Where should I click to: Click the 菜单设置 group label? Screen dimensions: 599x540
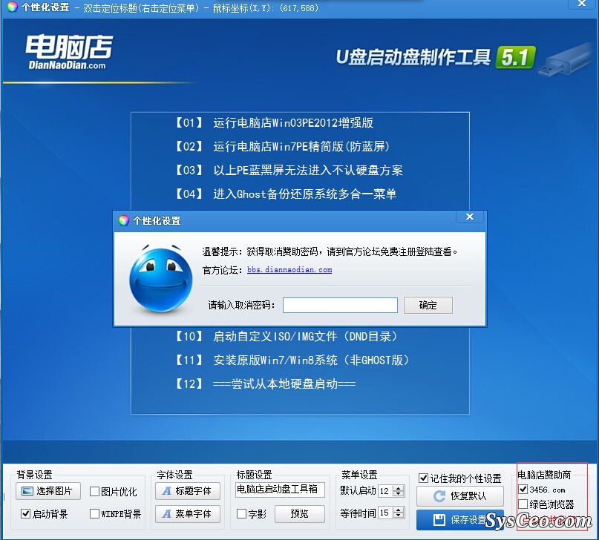point(359,475)
